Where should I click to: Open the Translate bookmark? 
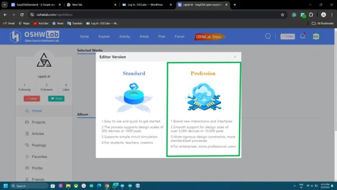75,23
